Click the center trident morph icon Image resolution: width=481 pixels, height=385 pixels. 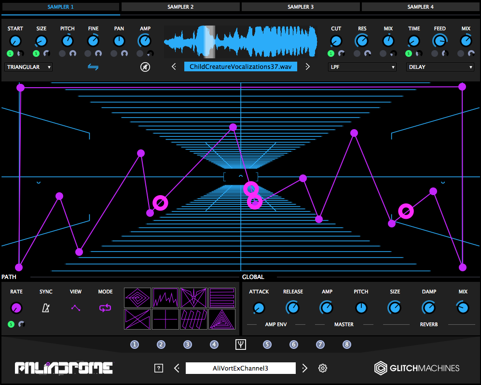[240, 344]
